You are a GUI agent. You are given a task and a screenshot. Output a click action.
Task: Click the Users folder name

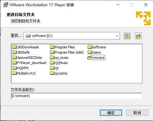97,52
